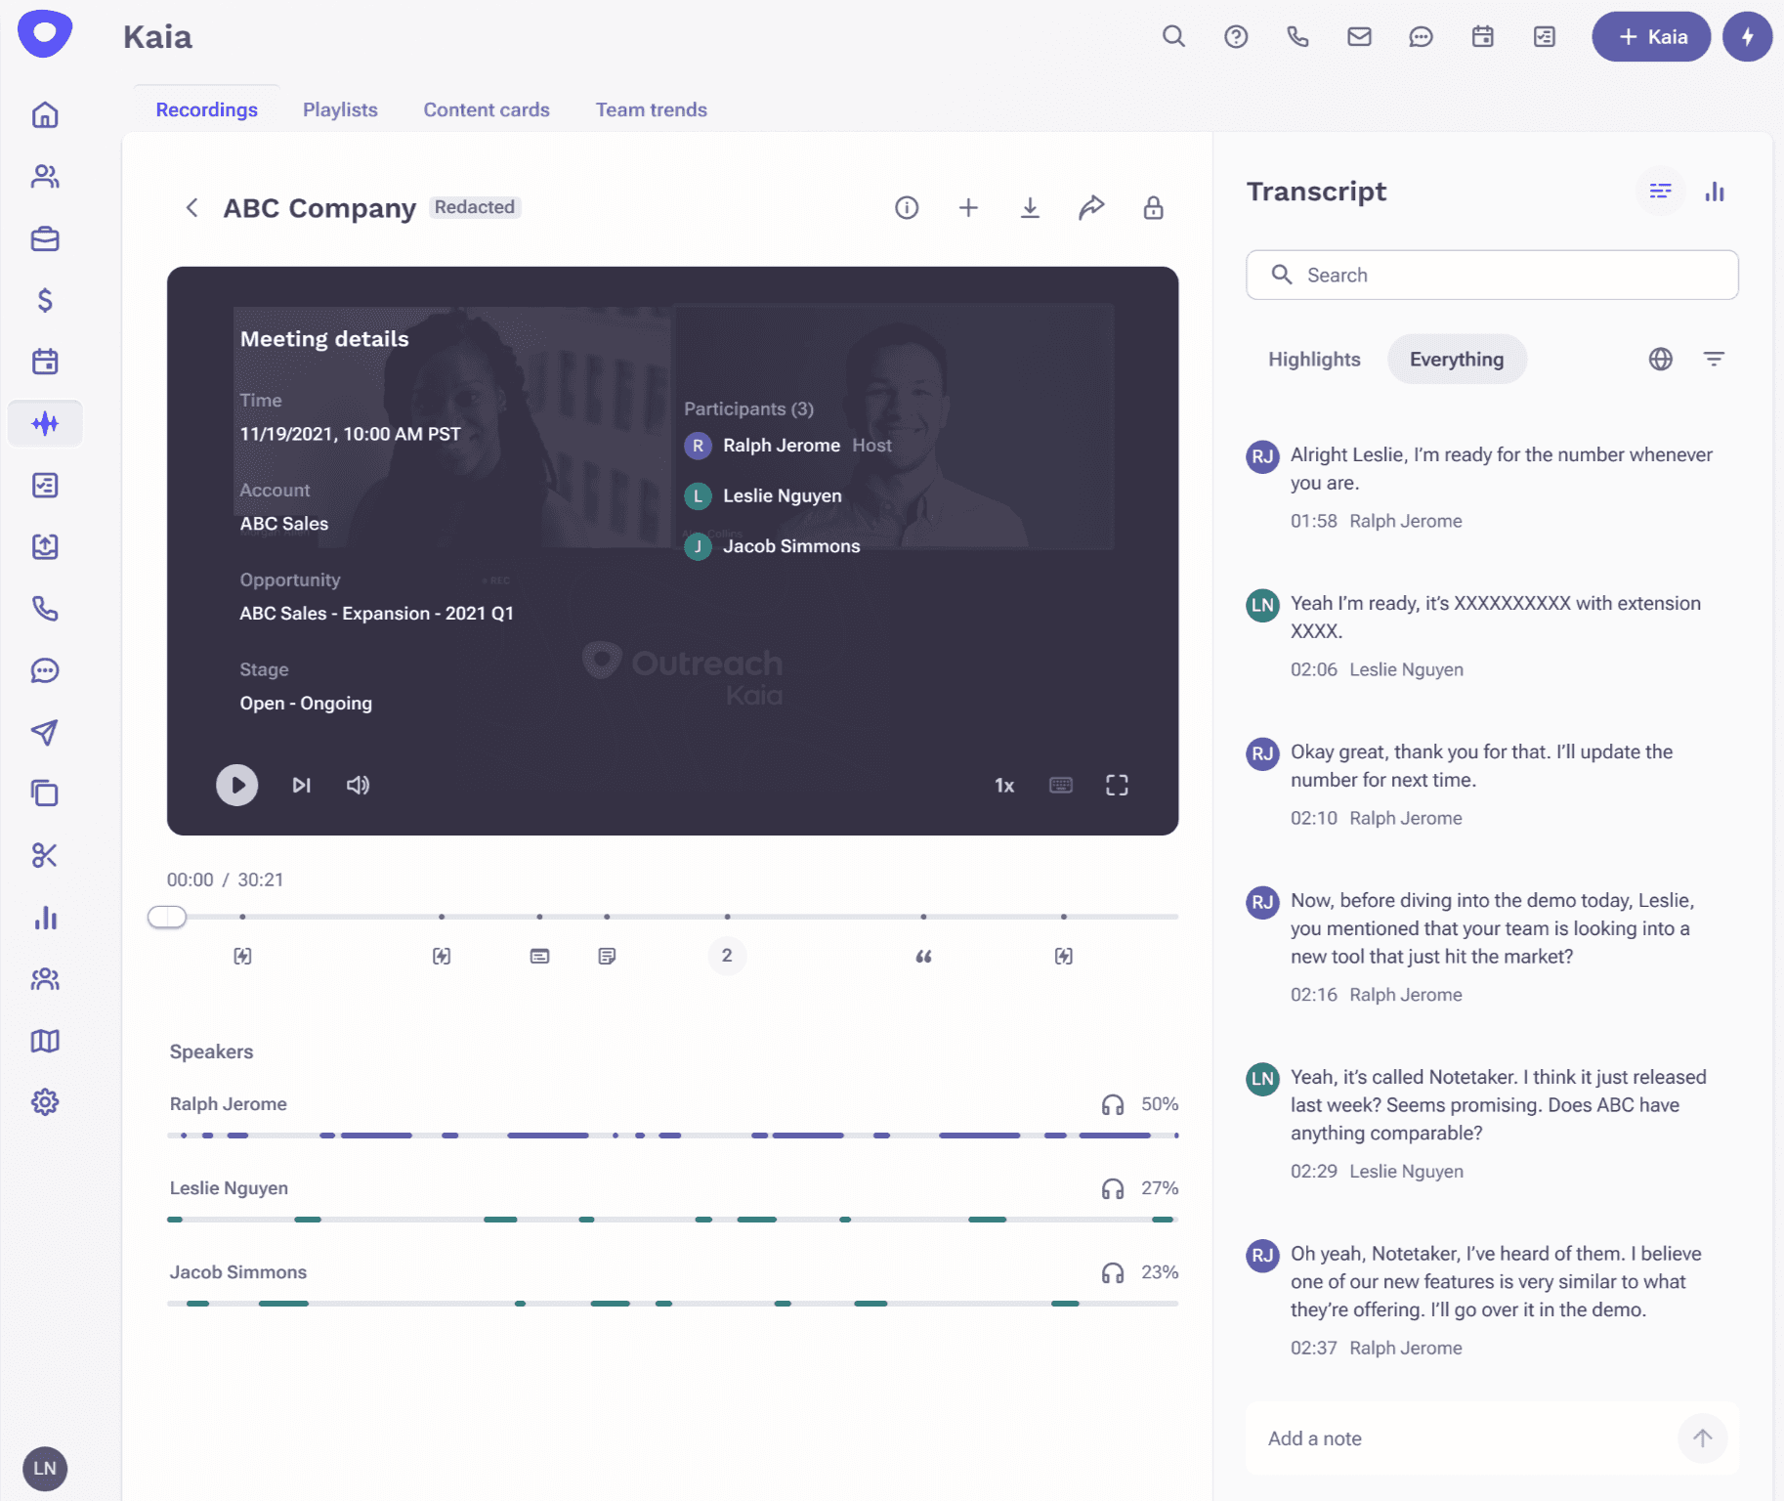
Task: Click the download recording icon
Action: point(1030,208)
